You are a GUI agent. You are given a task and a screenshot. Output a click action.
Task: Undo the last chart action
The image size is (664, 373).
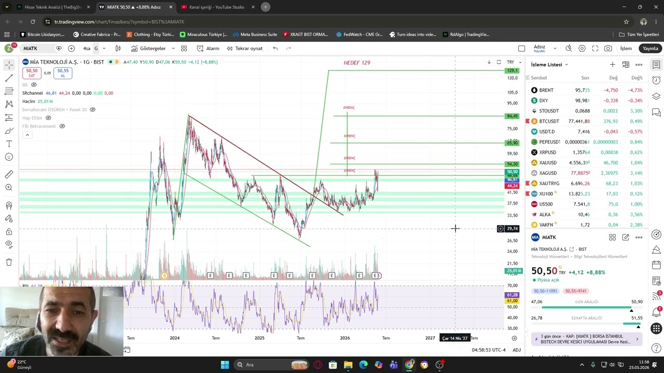[x=275, y=48]
